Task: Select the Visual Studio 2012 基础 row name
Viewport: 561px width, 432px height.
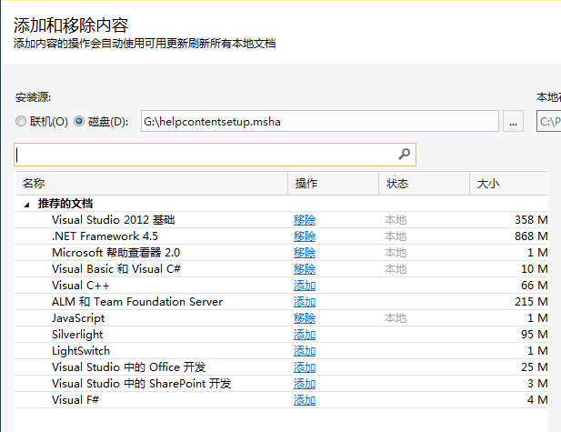Action: click(x=113, y=220)
